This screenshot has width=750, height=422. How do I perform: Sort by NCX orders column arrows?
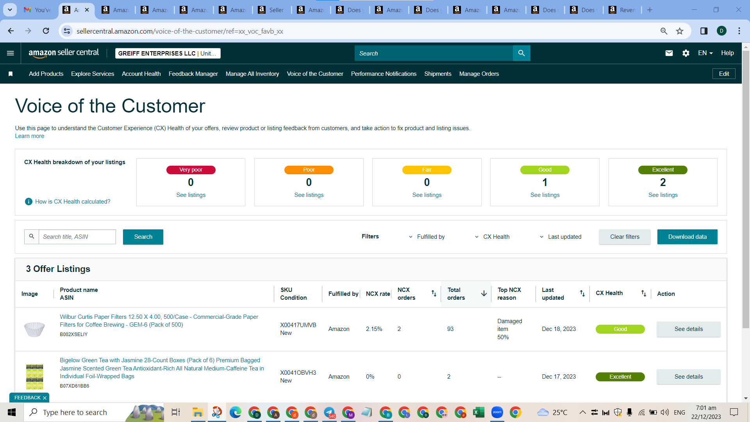tap(434, 293)
